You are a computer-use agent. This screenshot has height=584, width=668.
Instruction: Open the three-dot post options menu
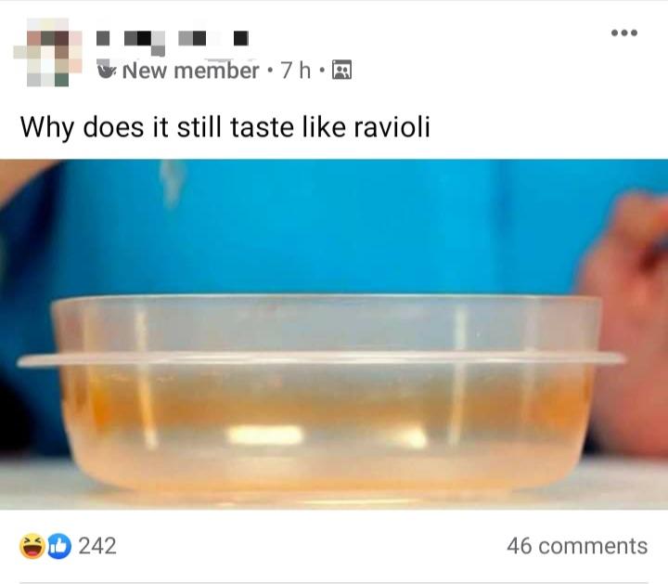tap(624, 32)
